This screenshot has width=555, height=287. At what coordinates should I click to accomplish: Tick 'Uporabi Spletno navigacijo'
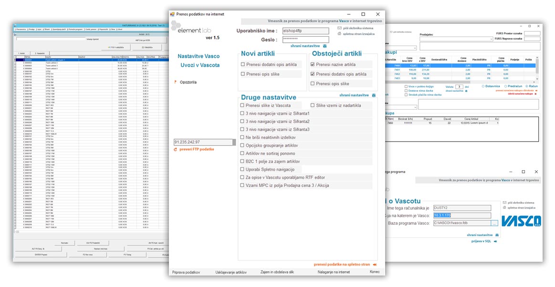(242, 169)
